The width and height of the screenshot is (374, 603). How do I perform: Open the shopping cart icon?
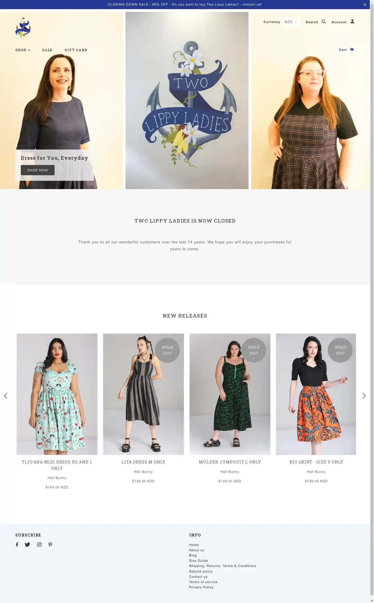click(x=352, y=50)
